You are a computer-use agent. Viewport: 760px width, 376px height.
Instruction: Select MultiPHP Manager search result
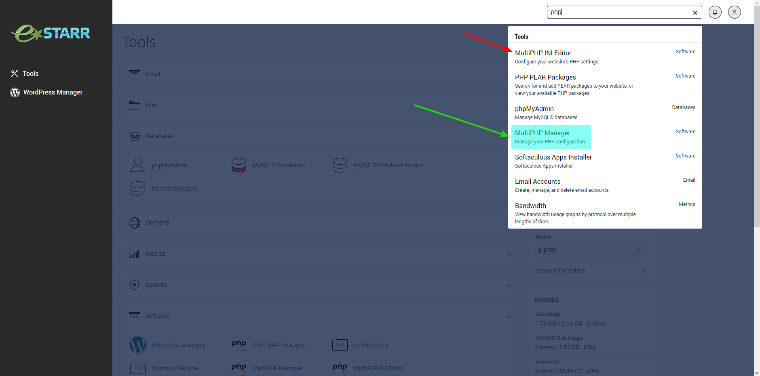tap(605, 137)
